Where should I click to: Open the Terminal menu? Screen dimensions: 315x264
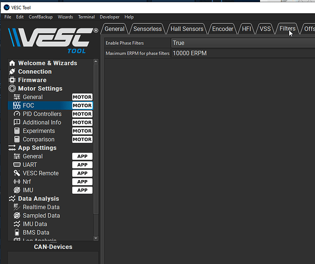click(x=86, y=17)
